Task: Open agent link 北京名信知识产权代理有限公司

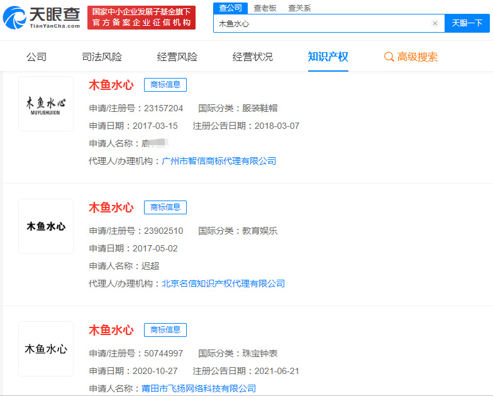Action: coord(223,284)
